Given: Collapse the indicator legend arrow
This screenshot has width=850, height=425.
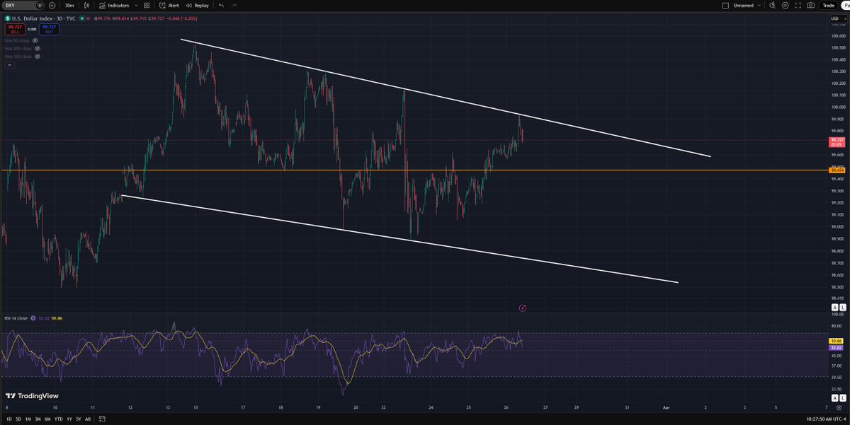Looking at the screenshot, I should coord(8,64).
